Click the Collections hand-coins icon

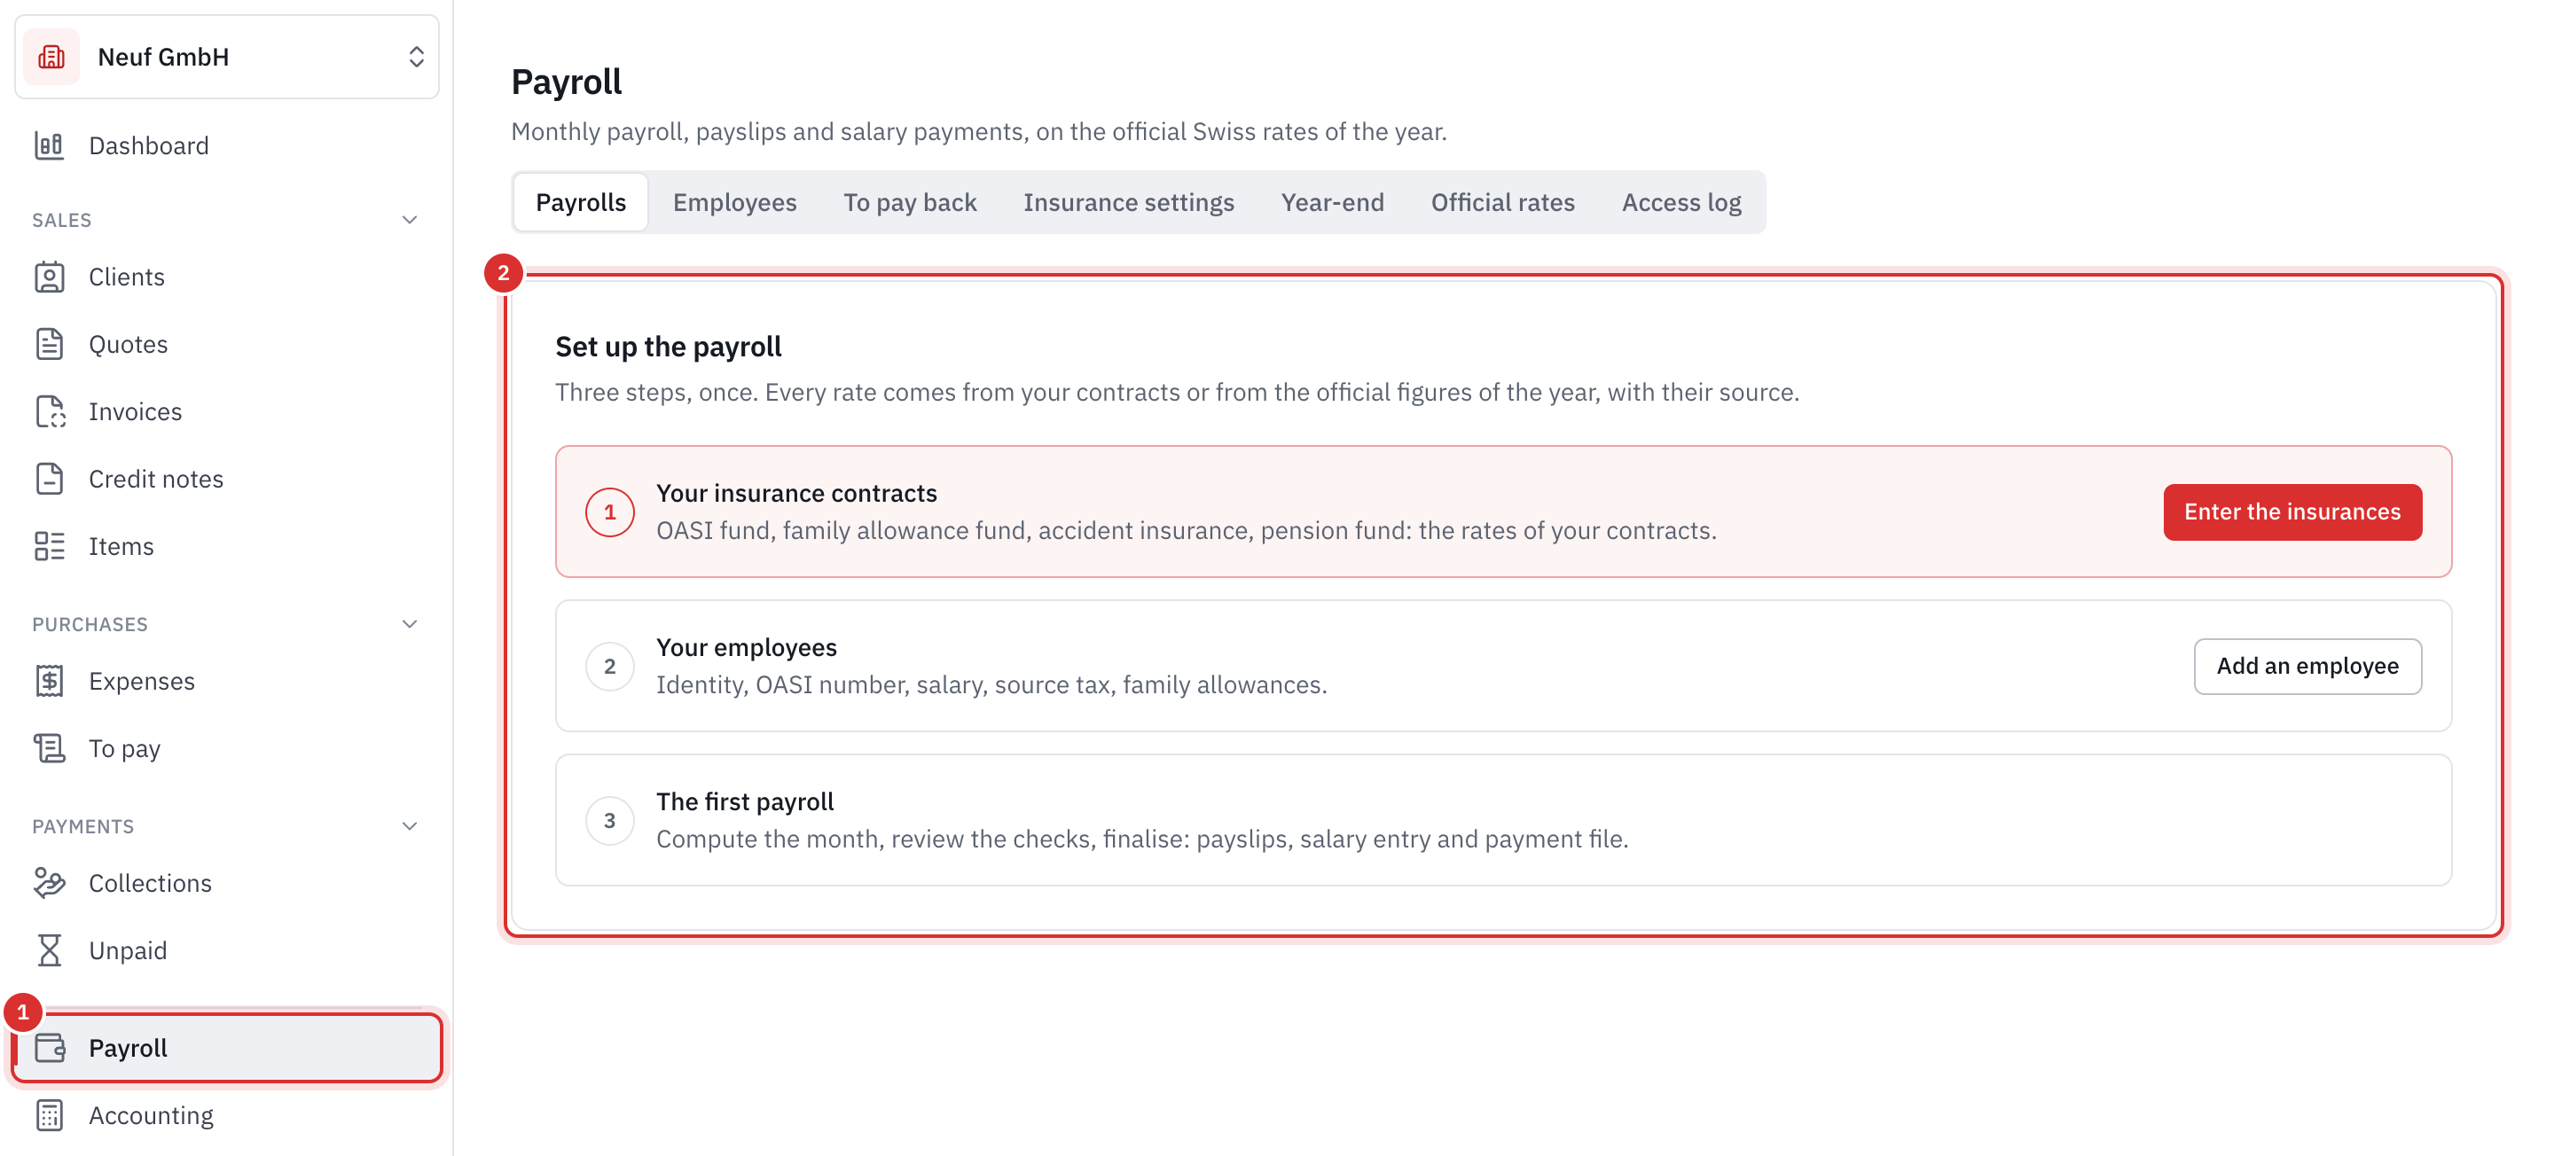tap(50, 883)
